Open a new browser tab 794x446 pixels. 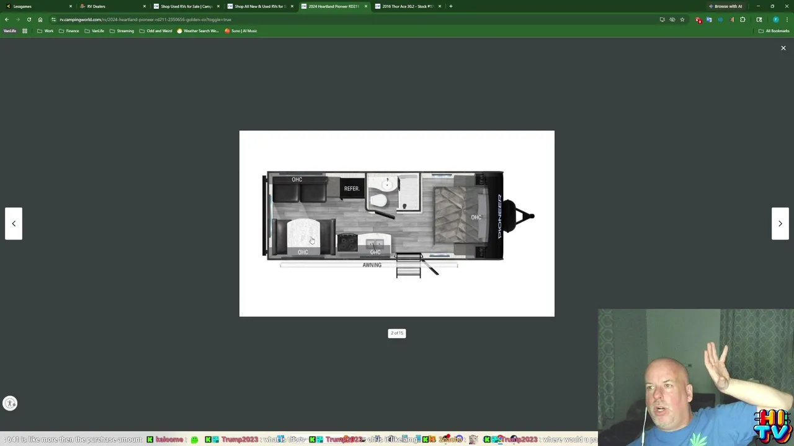tap(451, 6)
